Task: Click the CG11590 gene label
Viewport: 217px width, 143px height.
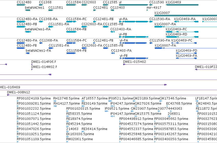Action: point(157,2)
